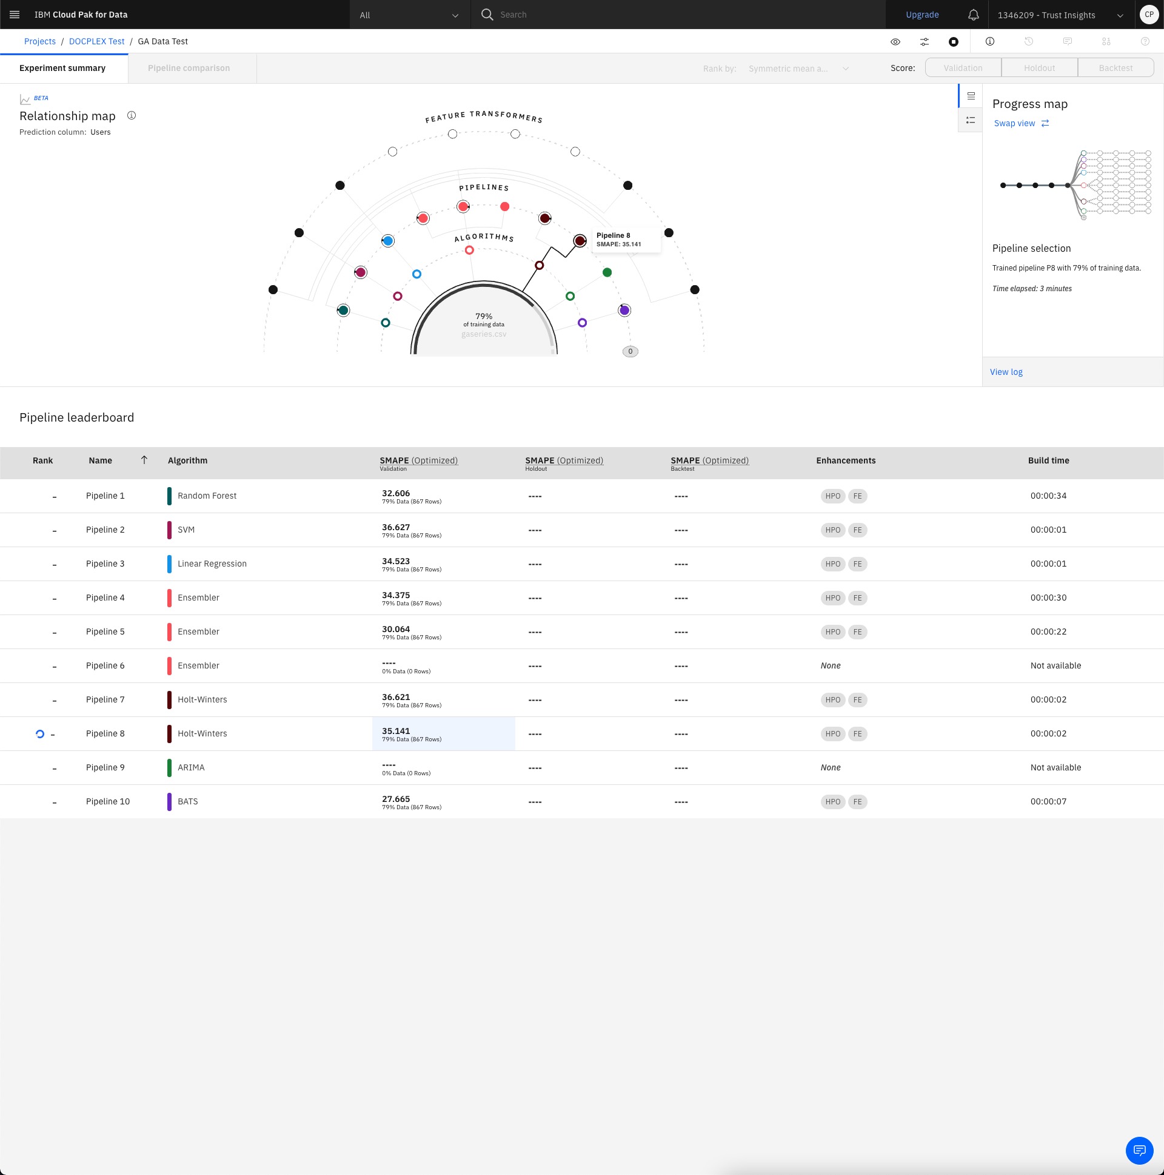Click the HPO tag for Pipeline 2
The width and height of the screenshot is (1164, 1175).
[x=833, y=530]
